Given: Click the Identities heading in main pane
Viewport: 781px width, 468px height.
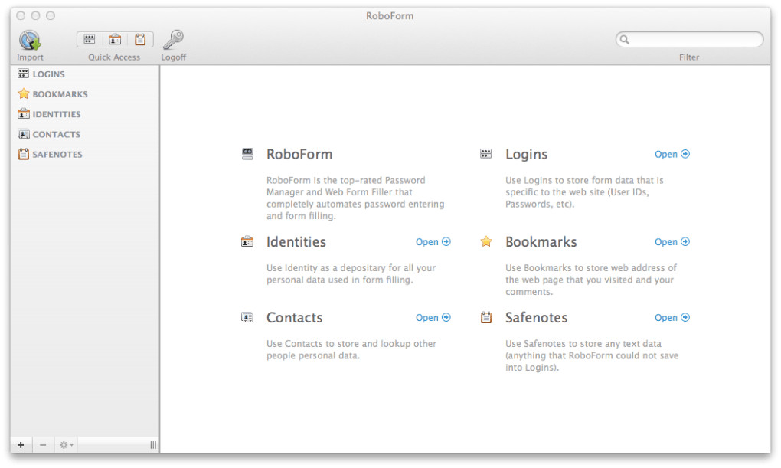Looking at the screenshot, I should [296, 242].
